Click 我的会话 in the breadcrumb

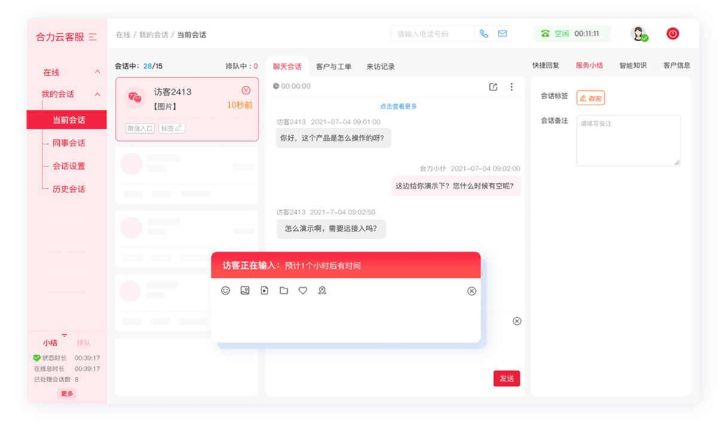coord(154,35)
